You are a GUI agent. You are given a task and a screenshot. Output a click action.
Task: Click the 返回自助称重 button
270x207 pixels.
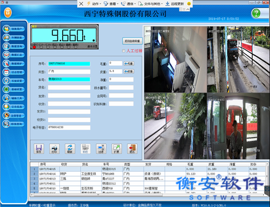click(132, 41)
